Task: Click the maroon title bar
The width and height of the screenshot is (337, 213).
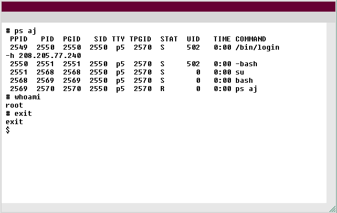Action: 168,7
